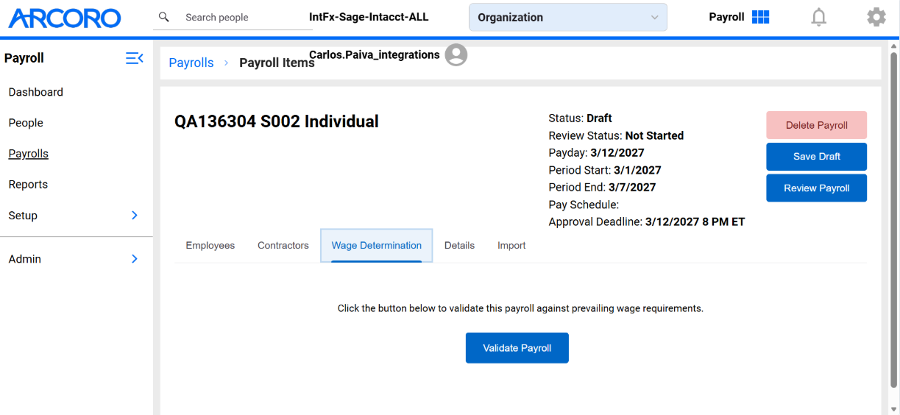Click the QA136304 S002 Individual heading
Image resolution: width=900 pixels, height=415 pixels.
coord(277,121)
